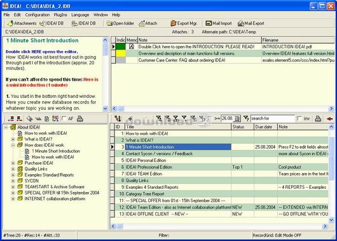Open the PlugIns menu
This screenshot has height=241, width=337.
tap(60, 15)
